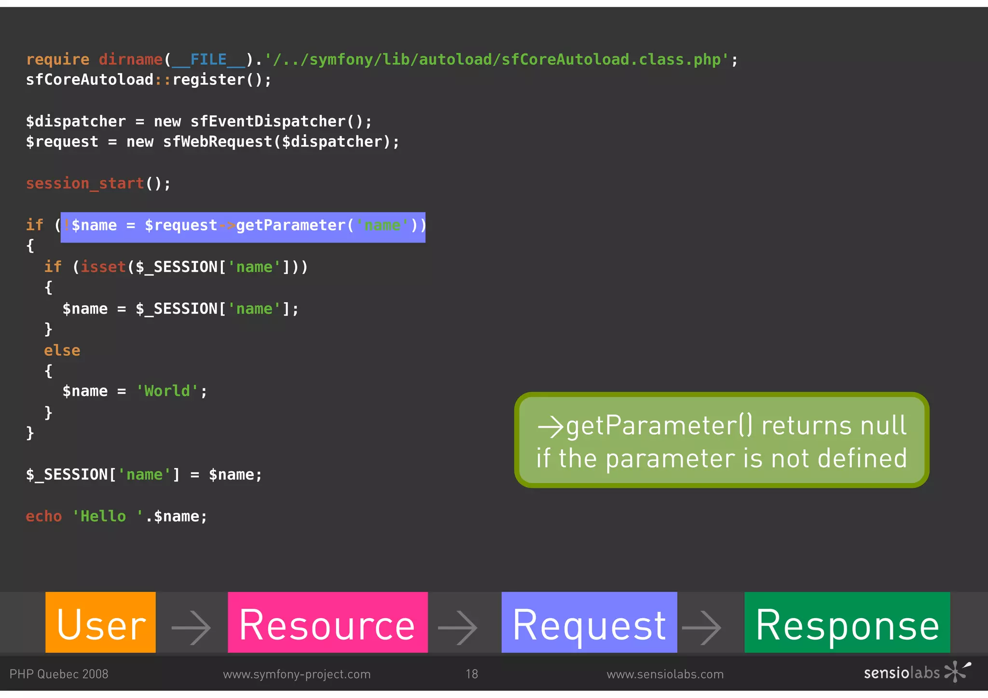Open the www.symfony-project.com link
Image resolution: width=988 pixels, height=698 pixels.
(x=297, y=674)
